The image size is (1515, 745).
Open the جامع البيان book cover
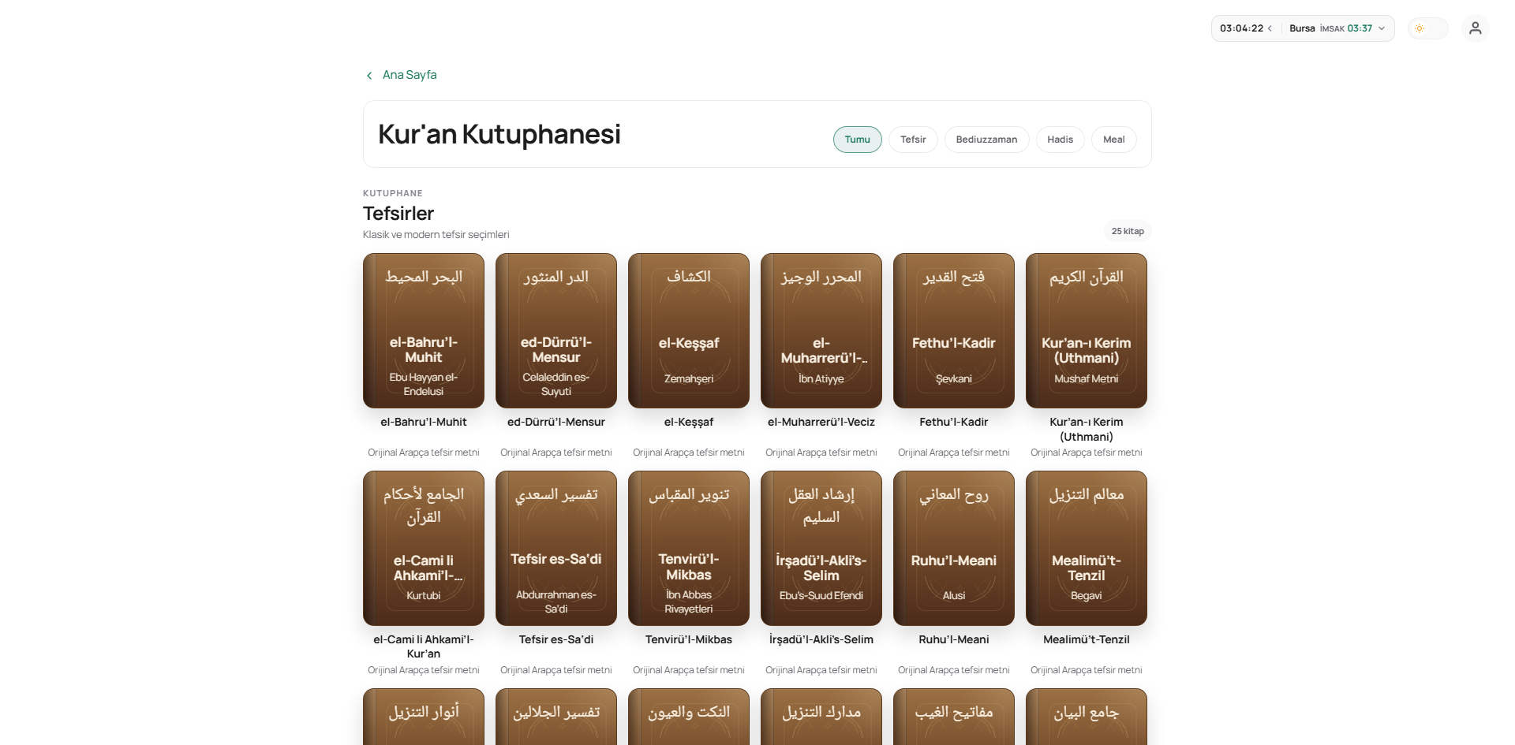pyautogui.click(x=1087, y=717)
